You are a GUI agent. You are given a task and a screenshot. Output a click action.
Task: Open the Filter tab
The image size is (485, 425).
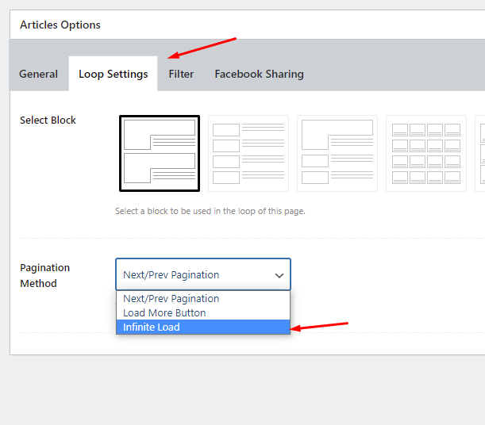coord(181,74)
